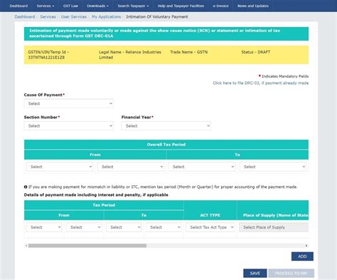Click the GSTIN/UIN/Temp Id text
This screenshot has height=280, width=337.
[48, 55]
